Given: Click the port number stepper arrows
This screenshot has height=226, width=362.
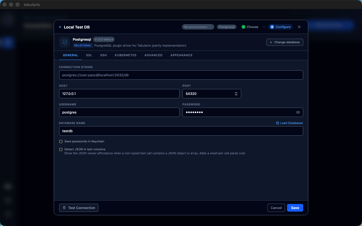Looking at the screenshot, I should point(236,94).
